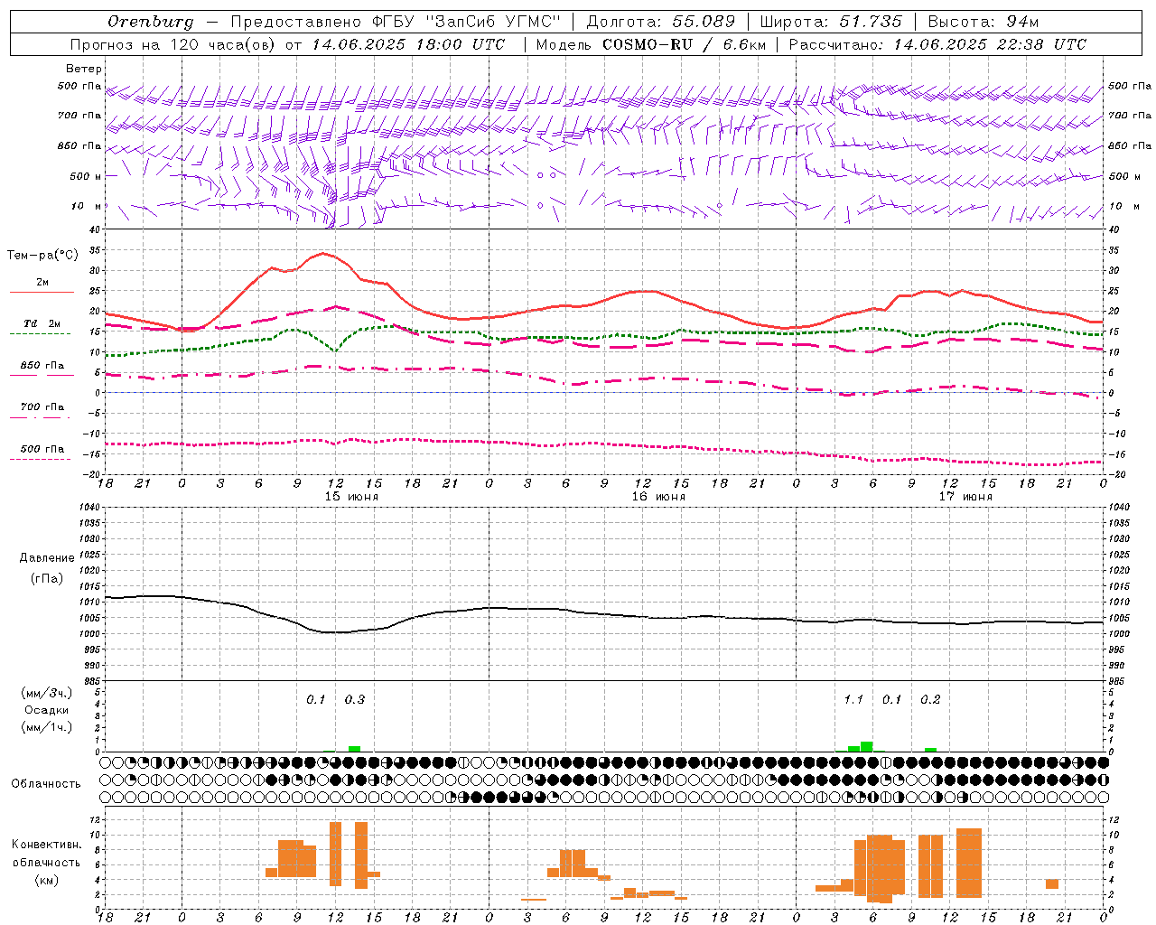
Task: Click the Широта: 51.735 value
Action: (x=831, y=22)
